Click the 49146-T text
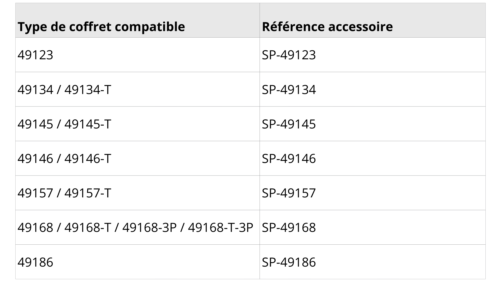 [x=88, y=158]
